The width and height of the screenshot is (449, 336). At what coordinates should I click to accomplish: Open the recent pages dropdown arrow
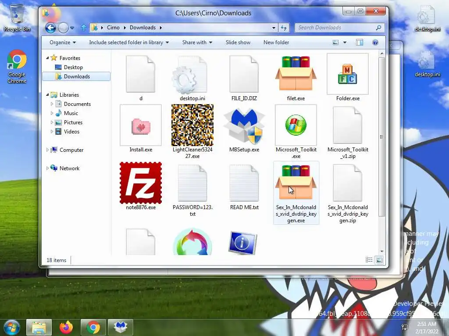[72, 28]
